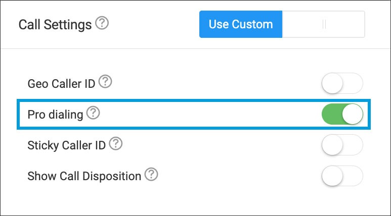Click the blue Use Custom button
The image size is (391, 216).
coord(241,25)
